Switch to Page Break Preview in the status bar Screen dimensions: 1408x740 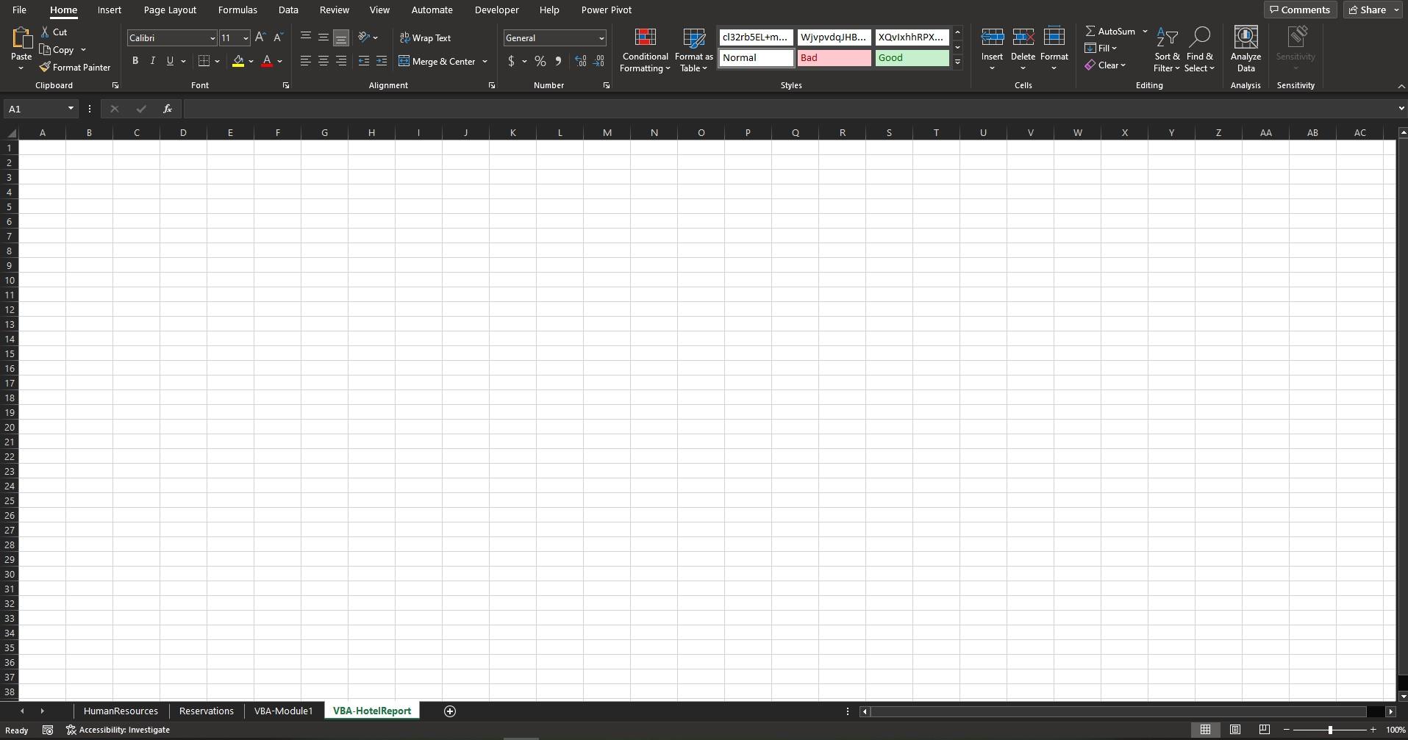pos(1265,730)
